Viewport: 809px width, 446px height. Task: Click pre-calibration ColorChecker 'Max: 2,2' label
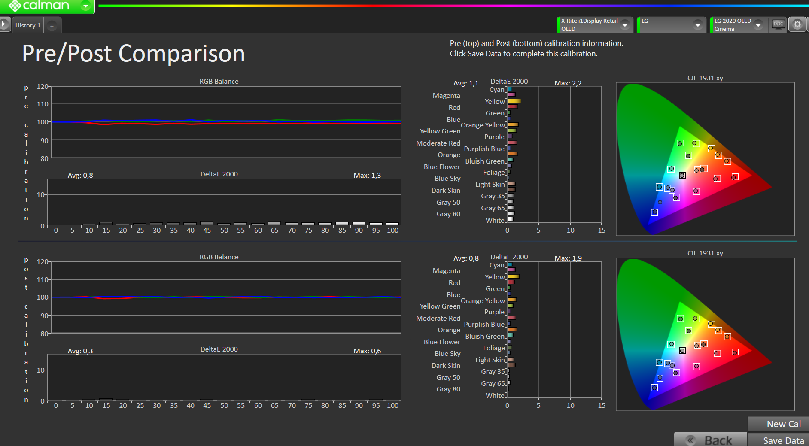pyautogui.click(x=568, y=83)
